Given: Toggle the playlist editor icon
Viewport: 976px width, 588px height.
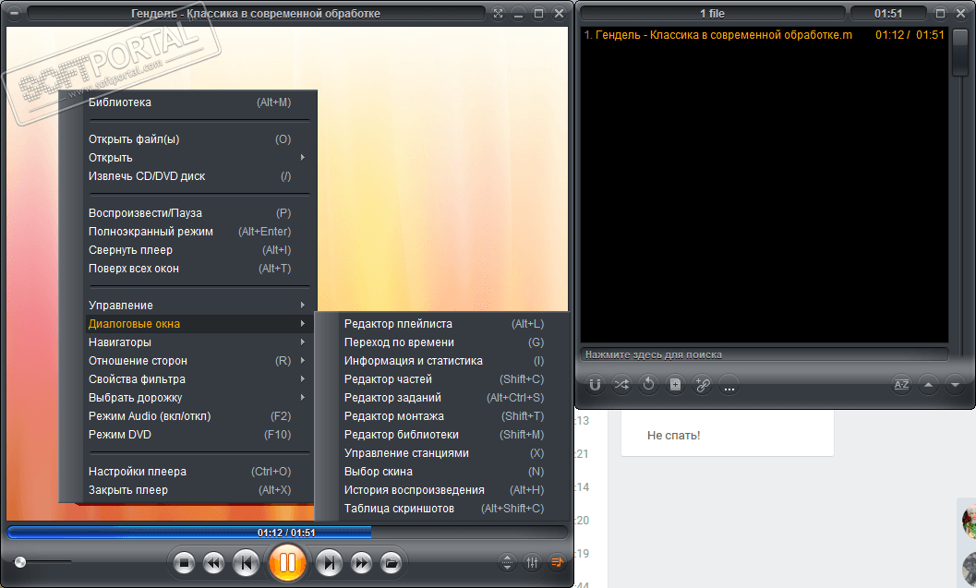Looking at the screenshot, I should (557, 562).
